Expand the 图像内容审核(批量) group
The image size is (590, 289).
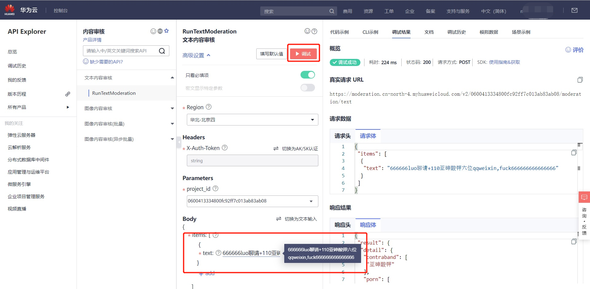click(x=172, y=124)
